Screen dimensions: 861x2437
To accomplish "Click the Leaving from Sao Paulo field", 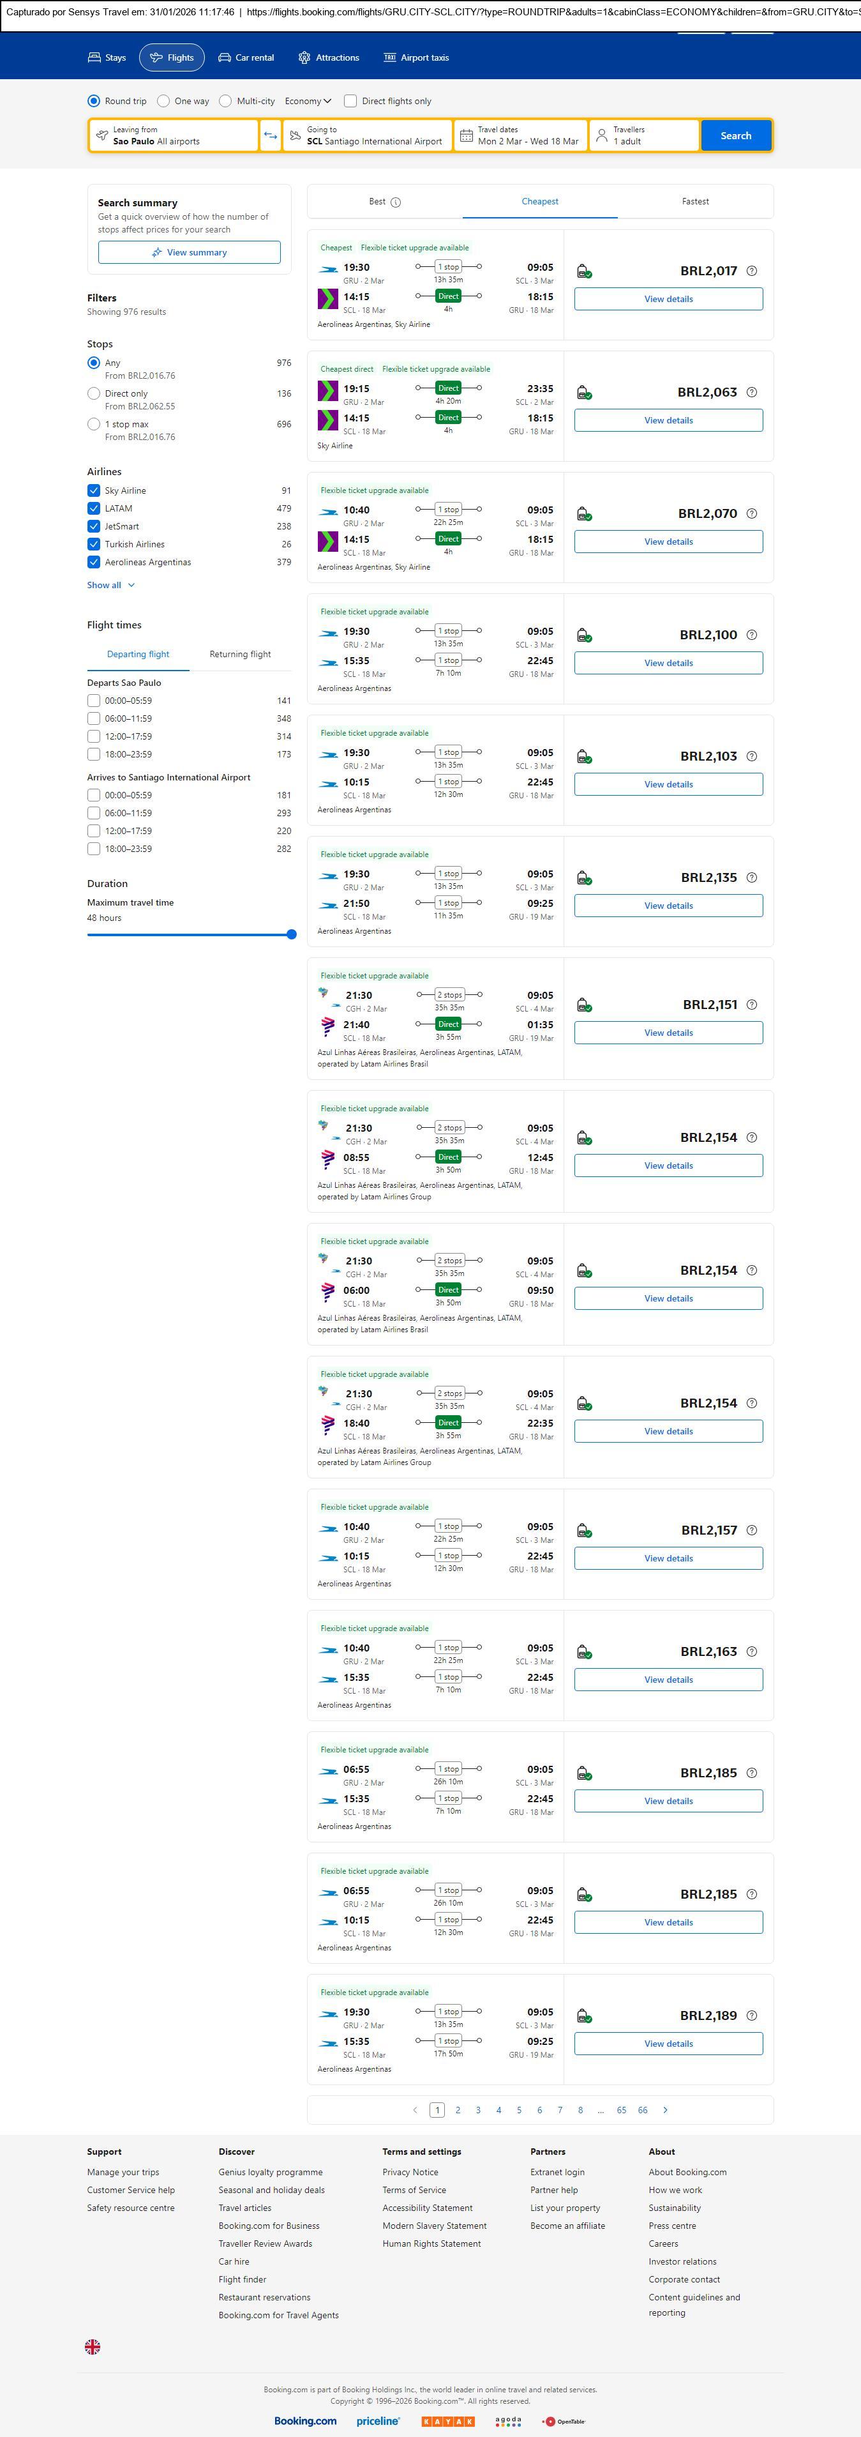I will pos(174,135).
